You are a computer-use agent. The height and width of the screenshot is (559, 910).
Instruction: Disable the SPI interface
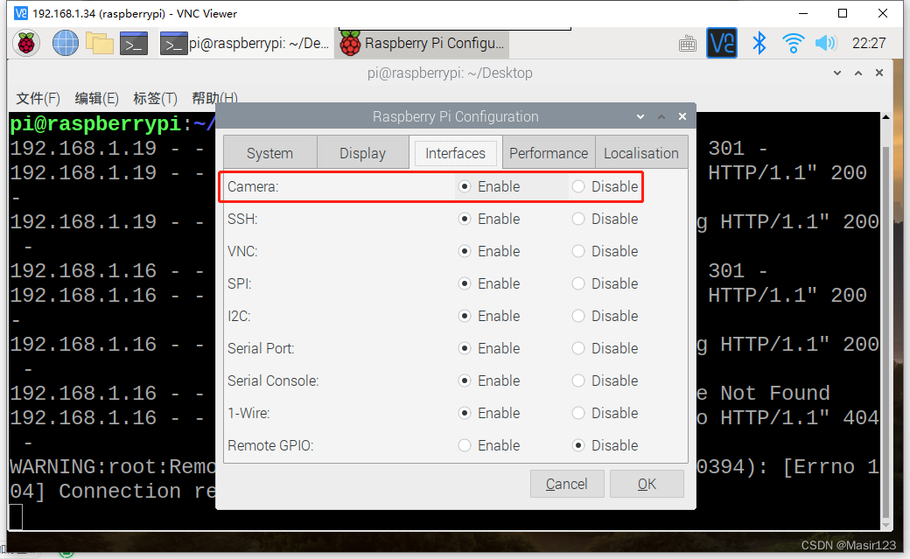605,283
